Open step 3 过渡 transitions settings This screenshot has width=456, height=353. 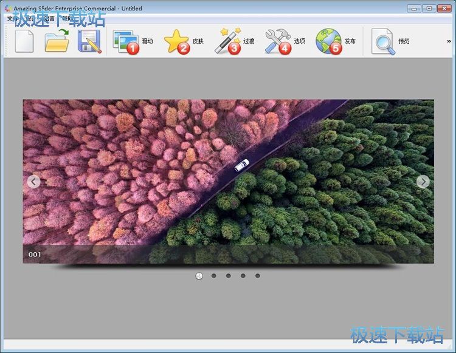click(235, 41)
